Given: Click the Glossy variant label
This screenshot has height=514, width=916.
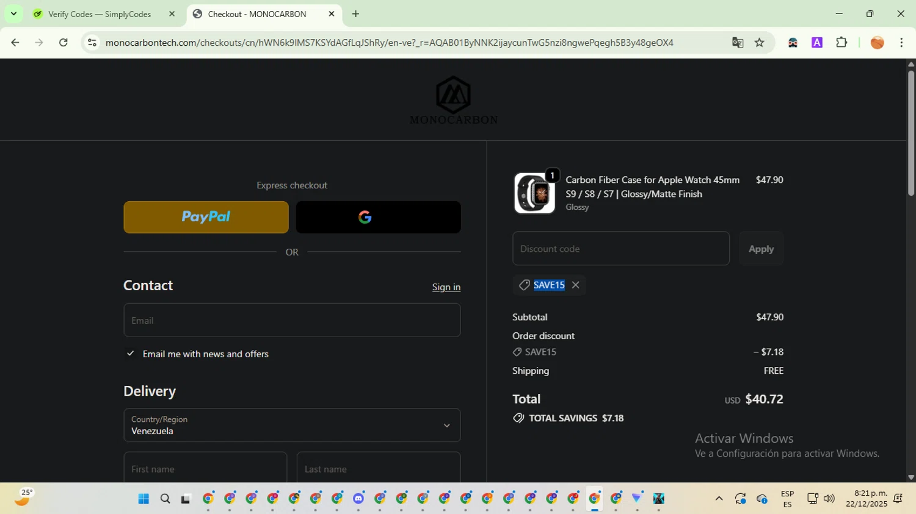Looking at the screenshot, I should (577, 207).
